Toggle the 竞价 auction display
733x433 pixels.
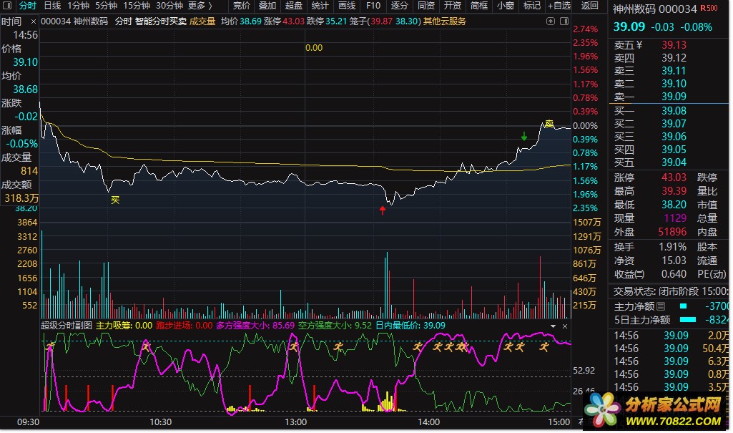pos(242,6)
